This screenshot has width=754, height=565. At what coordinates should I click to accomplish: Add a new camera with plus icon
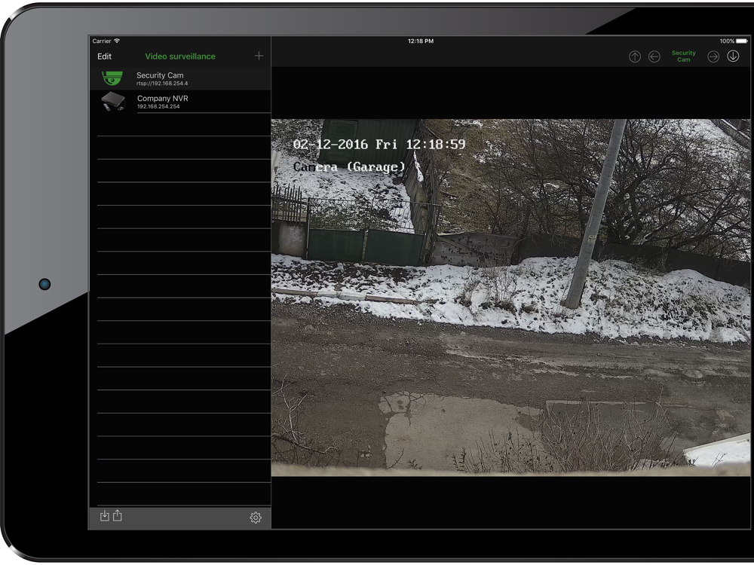[259, 56]
